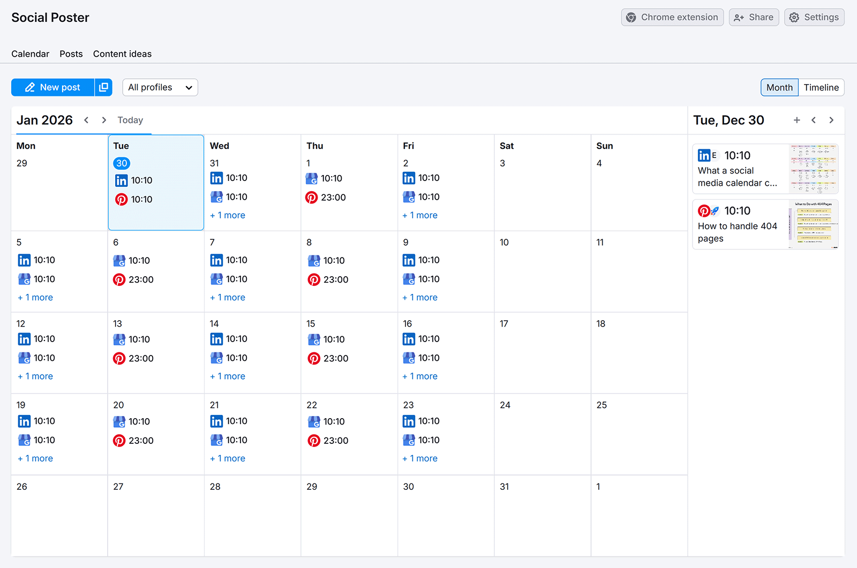Open the Google Business 10:10 post on Jan 6
Viewport: 857px width, 568px height.
tap(133, 261)
